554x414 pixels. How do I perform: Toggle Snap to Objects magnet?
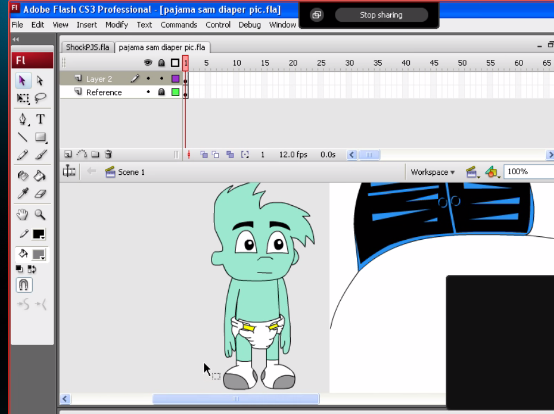[x=24, y=285]
